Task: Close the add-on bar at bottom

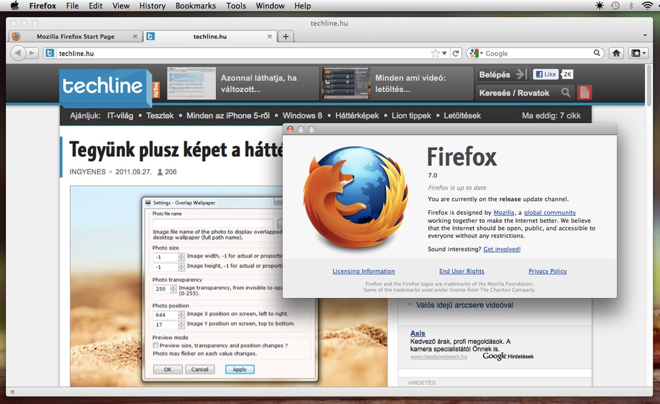Action: (12, 392)
